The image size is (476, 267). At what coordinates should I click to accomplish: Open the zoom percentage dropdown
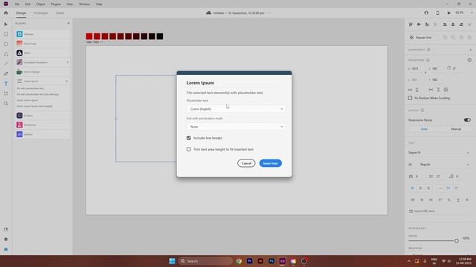pos(472,13)
